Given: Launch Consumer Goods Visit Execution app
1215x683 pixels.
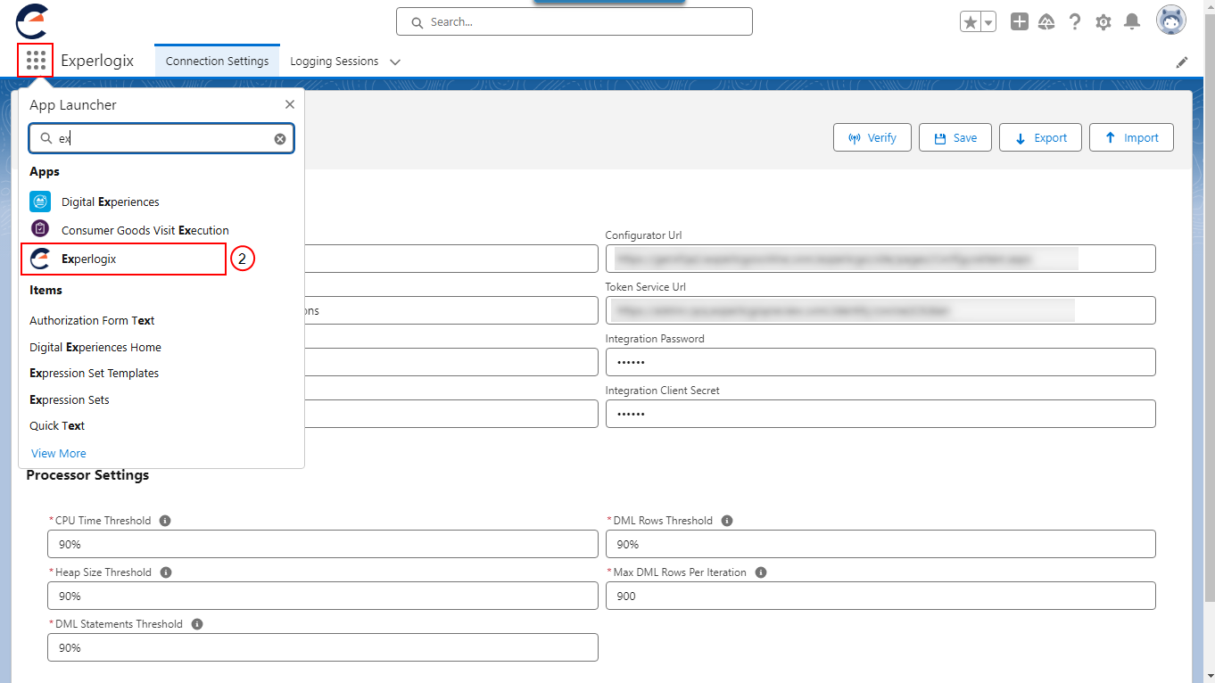Looking at the screenshot, I should pyautogui.click(x=129, y=230).
